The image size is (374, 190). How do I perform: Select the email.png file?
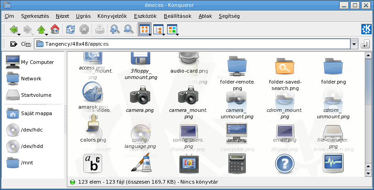pos(285,140)
